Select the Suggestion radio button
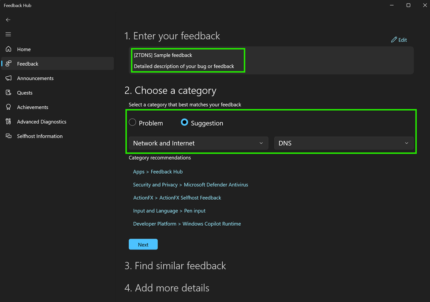This screenshot has width=430, height=302. (184, 122)
